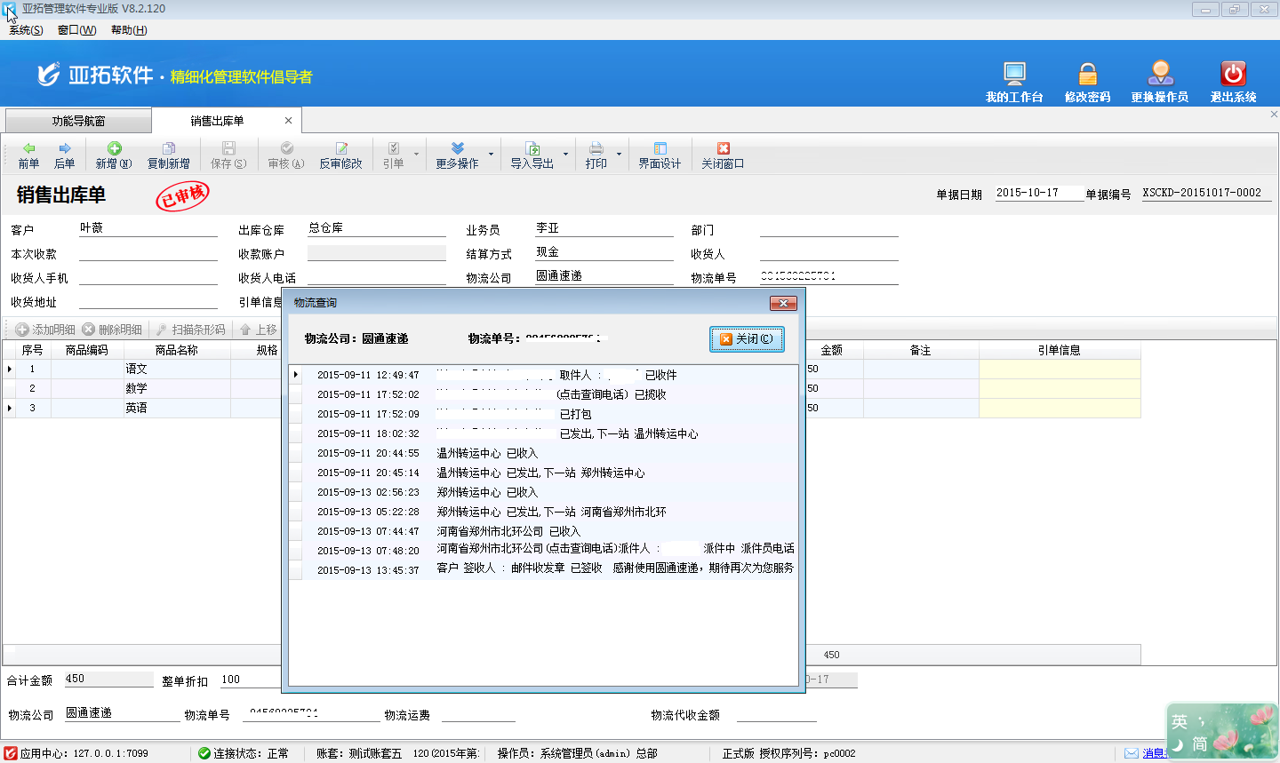This screenshot has height=763, width=1280.
Task: Expand the 导入导出 dropdown arrow
Action: coord(565,155)
